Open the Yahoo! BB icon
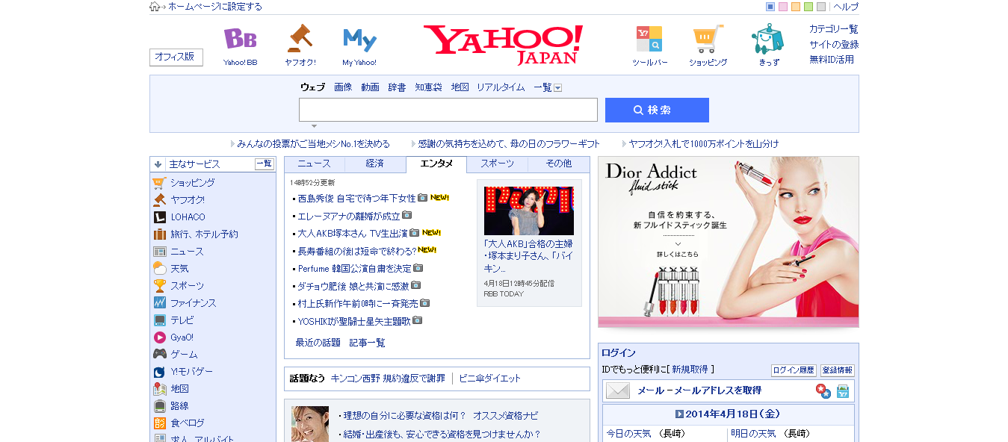Screen dimensions: 1008x442 [x=240, y=39]
